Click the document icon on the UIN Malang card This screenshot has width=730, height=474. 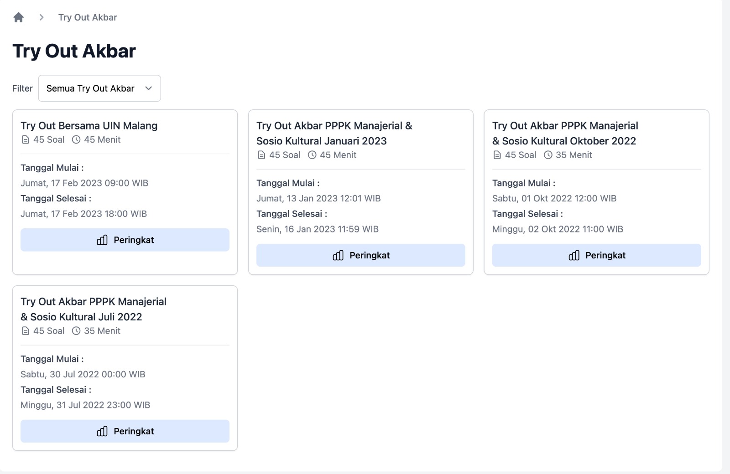click(26, 140)
